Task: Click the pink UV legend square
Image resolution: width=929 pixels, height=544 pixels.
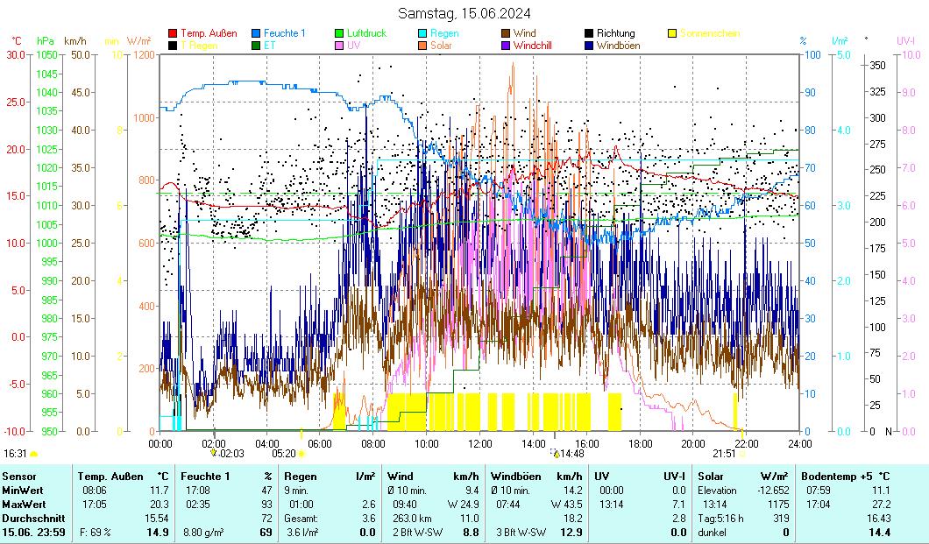Action: 340,46
